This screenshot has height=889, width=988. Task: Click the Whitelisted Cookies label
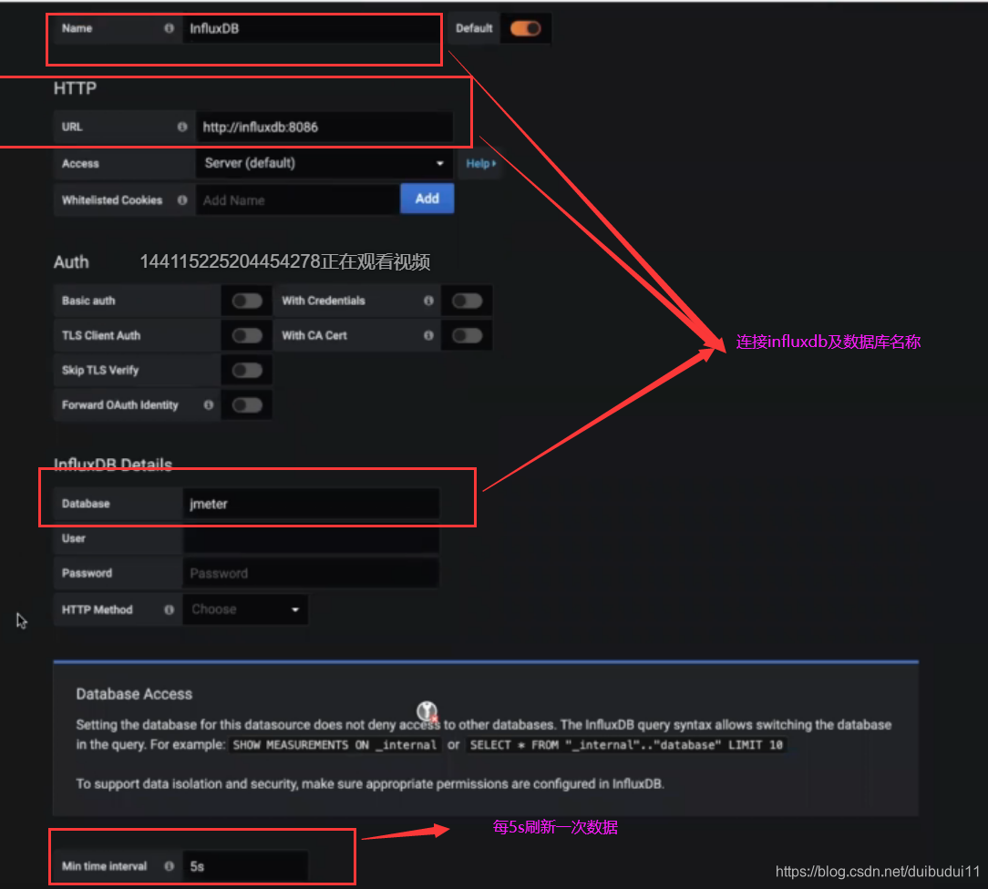click(x=112, y=200)
